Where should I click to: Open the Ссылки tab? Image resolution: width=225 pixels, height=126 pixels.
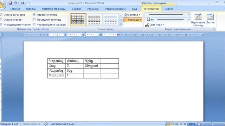[77, 9]
